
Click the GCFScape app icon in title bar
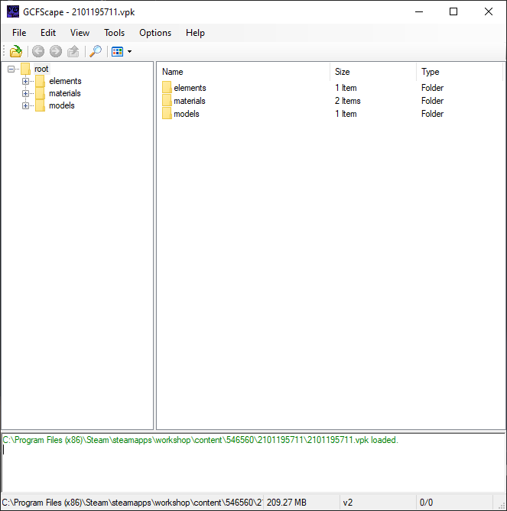click(x=13, y=11)
